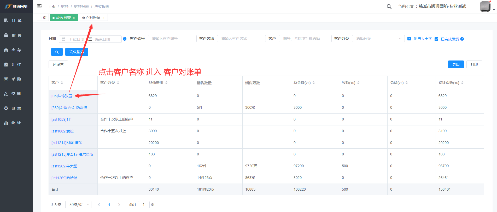497x212 pixels.
Task: Click the blue search icon button
Action: tap(57, 52)
